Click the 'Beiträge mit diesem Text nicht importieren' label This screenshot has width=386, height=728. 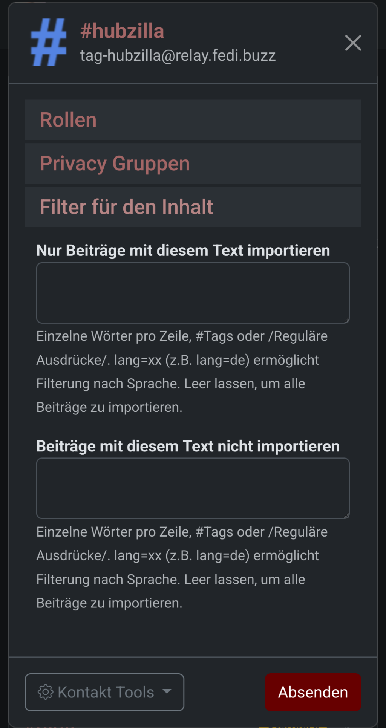(x=188, y=446)
